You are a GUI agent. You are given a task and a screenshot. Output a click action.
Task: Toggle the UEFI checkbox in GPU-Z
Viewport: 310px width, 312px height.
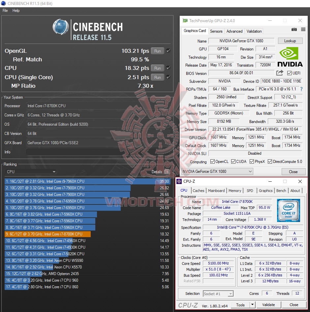[x=289, y=73]
